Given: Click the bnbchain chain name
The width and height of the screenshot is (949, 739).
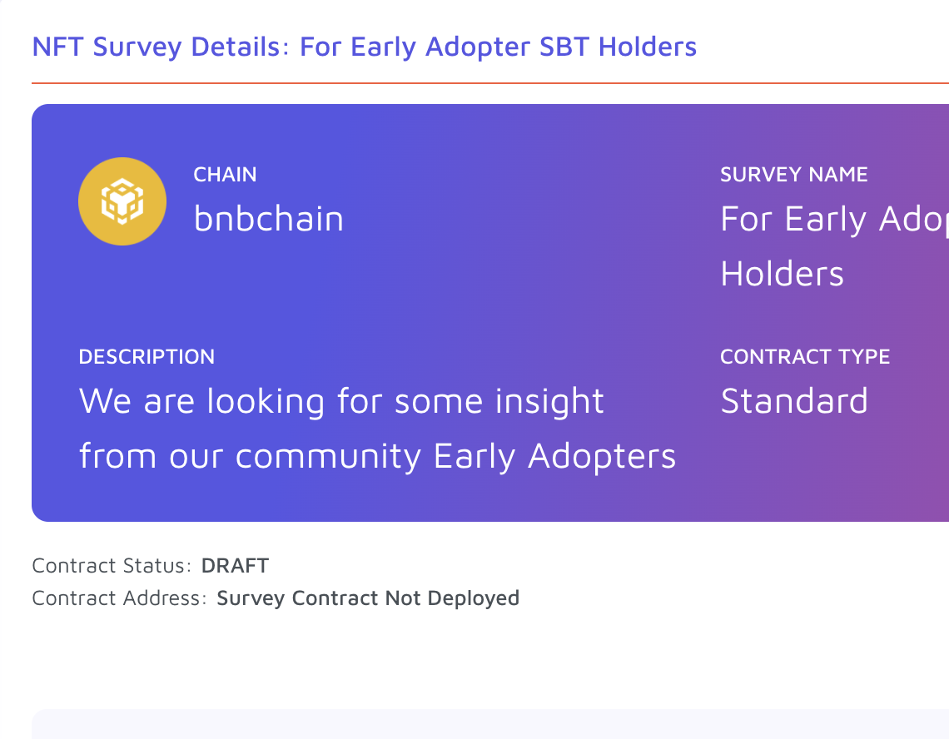Looking at the screenshot, I should (x=269, y=219).
